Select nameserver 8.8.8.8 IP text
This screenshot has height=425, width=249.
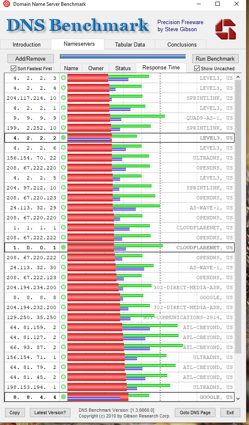(35, 297)
